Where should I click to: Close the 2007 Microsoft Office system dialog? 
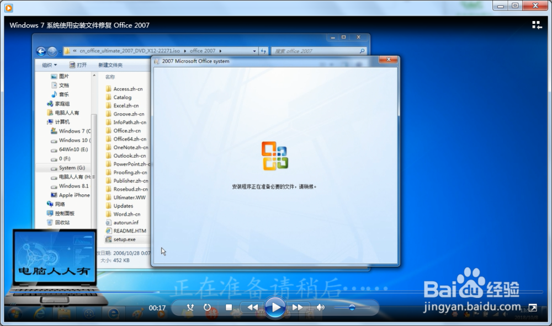pos(389,60)
